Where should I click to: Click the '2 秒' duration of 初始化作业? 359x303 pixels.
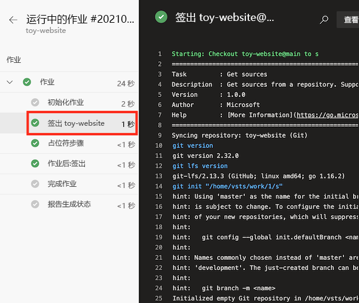point(128,104)
